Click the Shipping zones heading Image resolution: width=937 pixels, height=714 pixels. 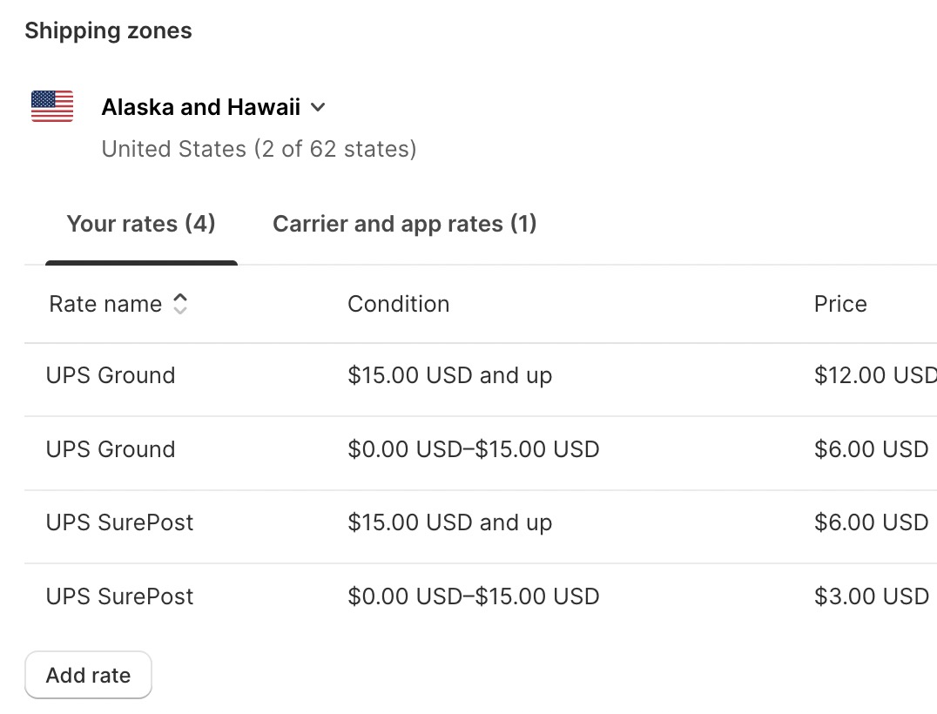pyautogui.click(x=108, y=30)
